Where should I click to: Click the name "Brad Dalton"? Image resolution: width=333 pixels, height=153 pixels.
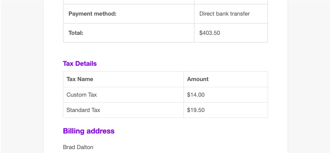78,147
